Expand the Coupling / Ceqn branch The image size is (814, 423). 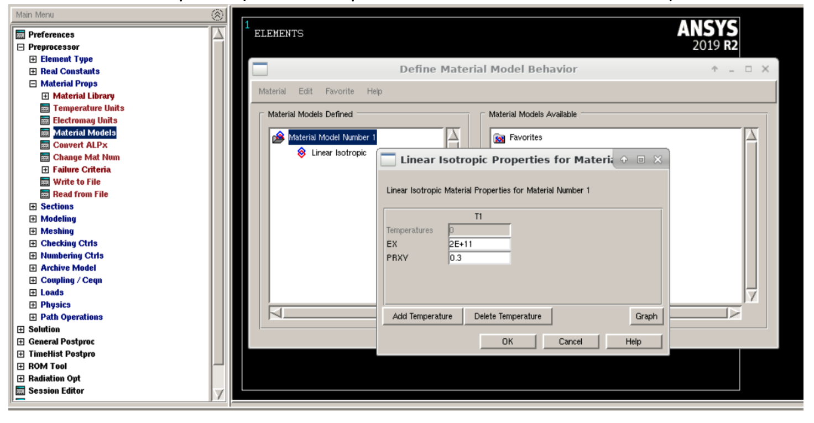[33, 280]
